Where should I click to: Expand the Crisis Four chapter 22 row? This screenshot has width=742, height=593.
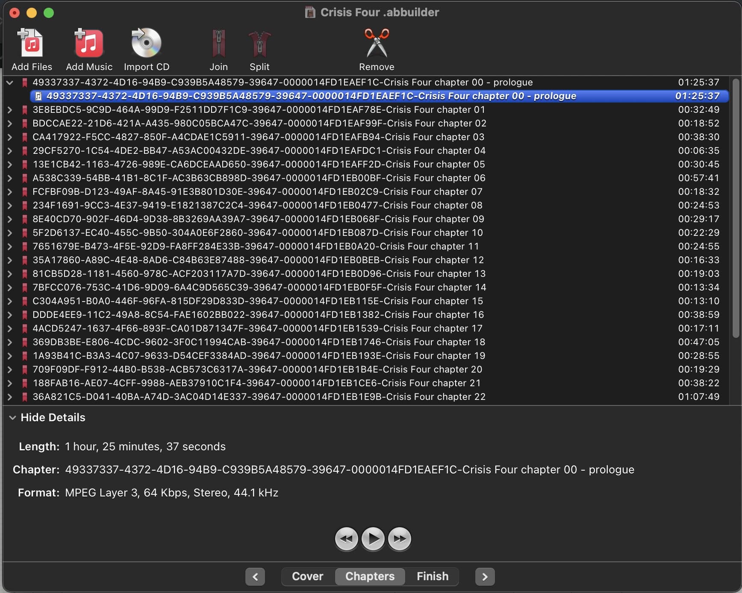(x=9, y=397)
